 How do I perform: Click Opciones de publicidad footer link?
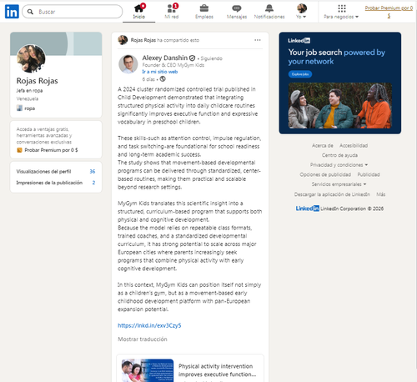(x=325, y=174)
